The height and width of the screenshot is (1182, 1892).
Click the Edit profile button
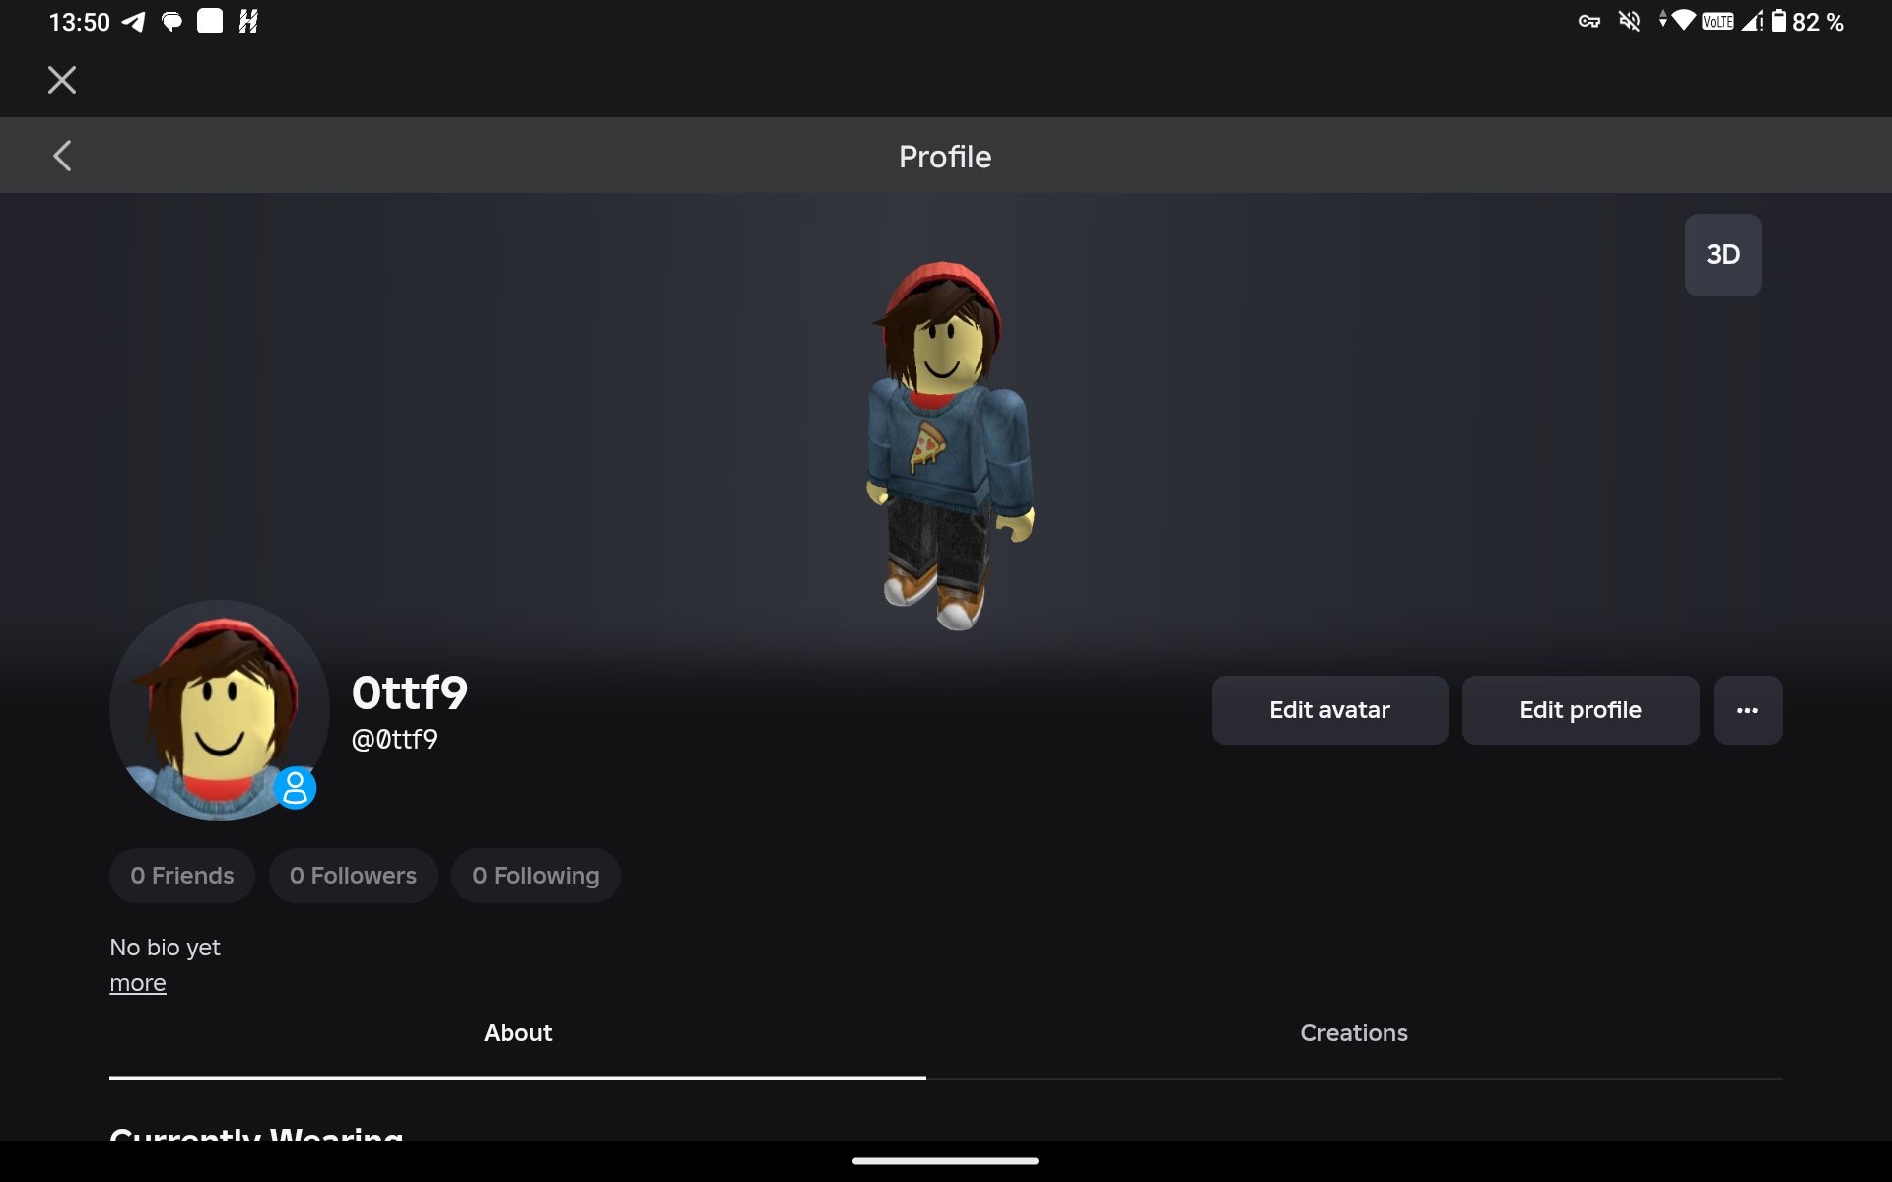pyautogui.click(x=1580, y=710)
